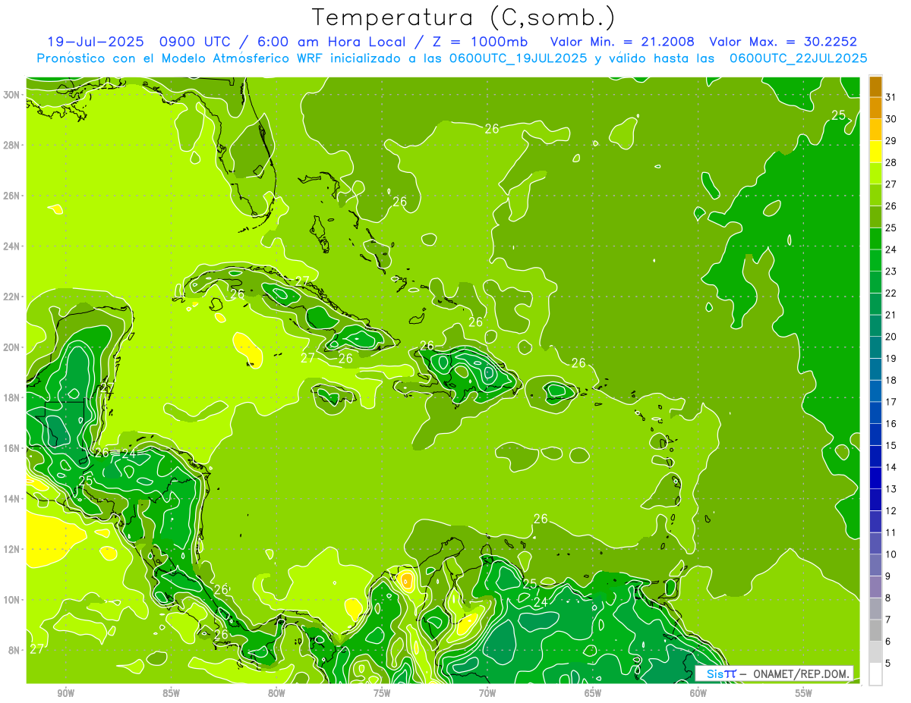This screenshot has width=911, height=703.
Task: Click colorbar value label 31
Action: click(x=891, y=96)
